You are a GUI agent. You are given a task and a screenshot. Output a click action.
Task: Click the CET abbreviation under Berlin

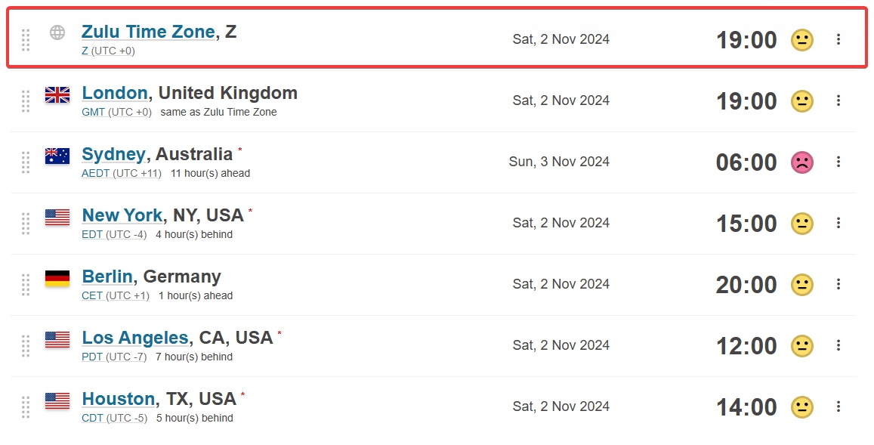coord(92,295)
